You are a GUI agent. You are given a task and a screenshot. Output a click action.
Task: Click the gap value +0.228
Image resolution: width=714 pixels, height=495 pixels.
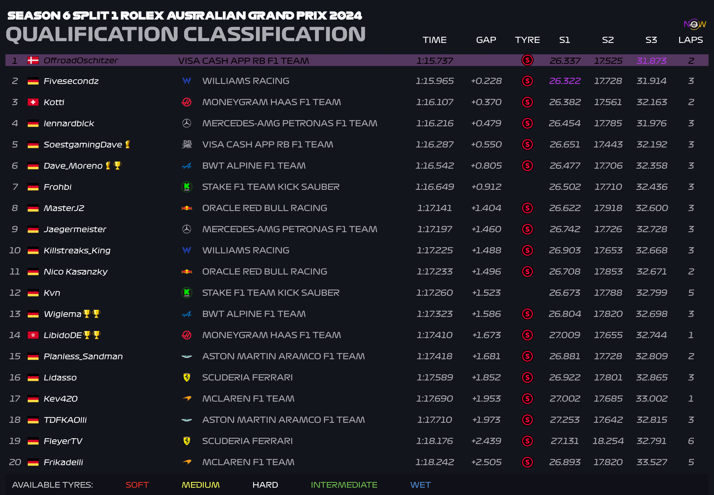(486, 81)
